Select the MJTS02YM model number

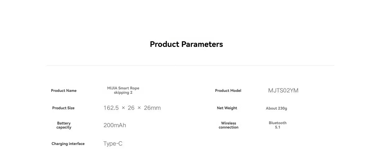coord(283,91)
